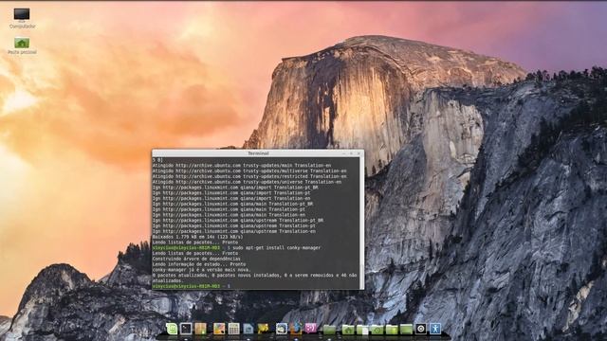The height and width of the screenshot is (341, 607).
Task: Launch the Terminal icon in the dock
Action: click(186, 329)
